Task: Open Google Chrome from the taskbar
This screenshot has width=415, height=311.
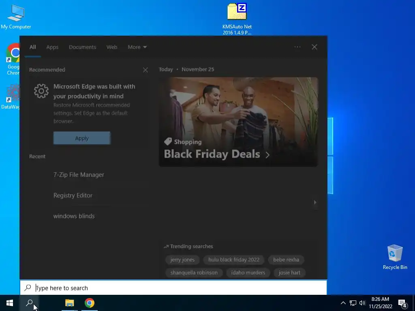Action: 90,303
